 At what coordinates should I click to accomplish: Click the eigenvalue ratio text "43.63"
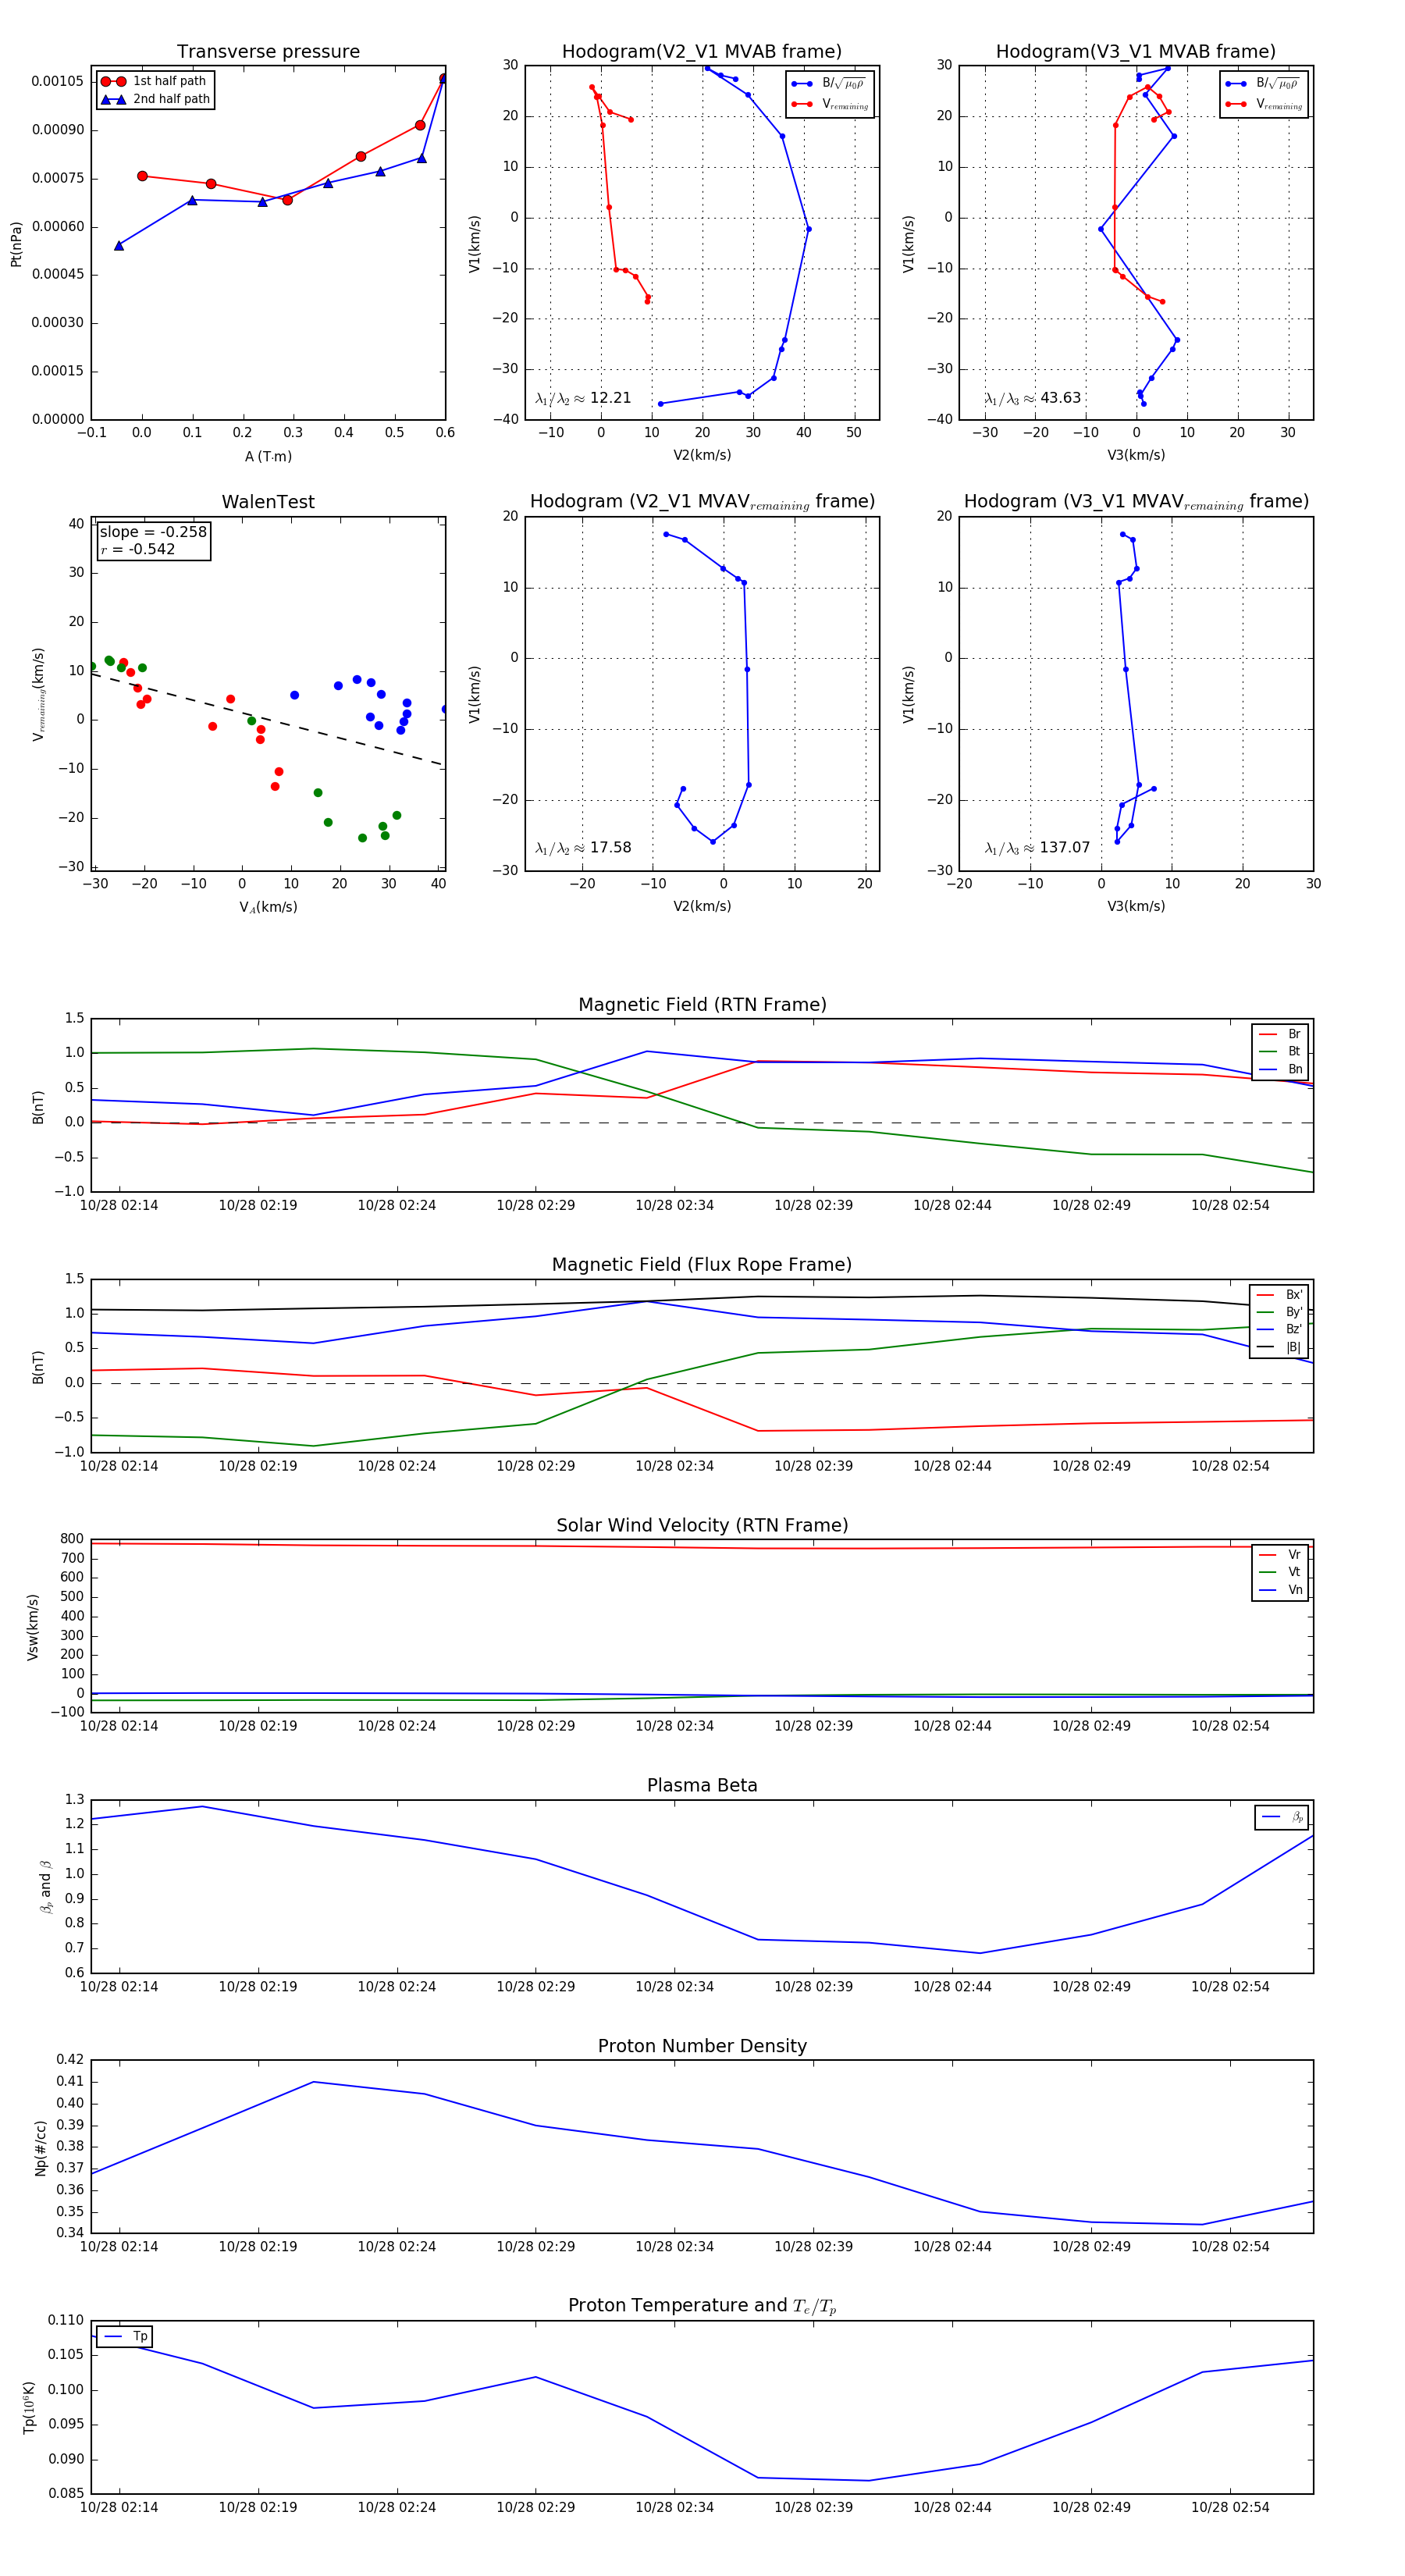point(1060,398)
